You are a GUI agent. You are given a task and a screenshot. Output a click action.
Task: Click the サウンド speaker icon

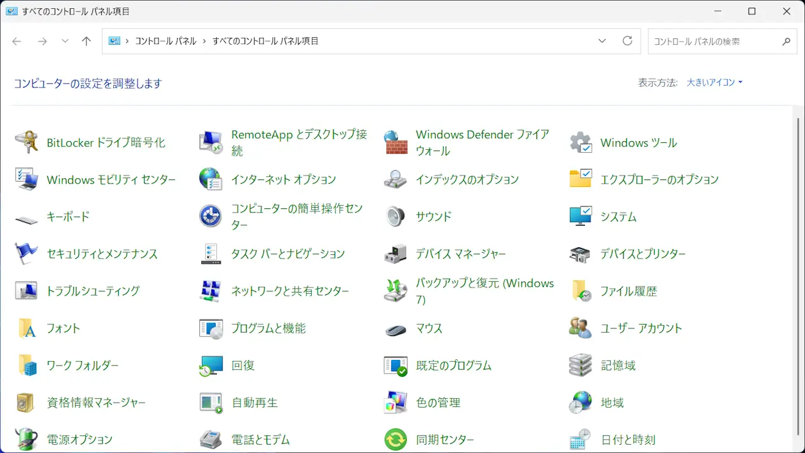pyautogui.click(x=396, y=216)
